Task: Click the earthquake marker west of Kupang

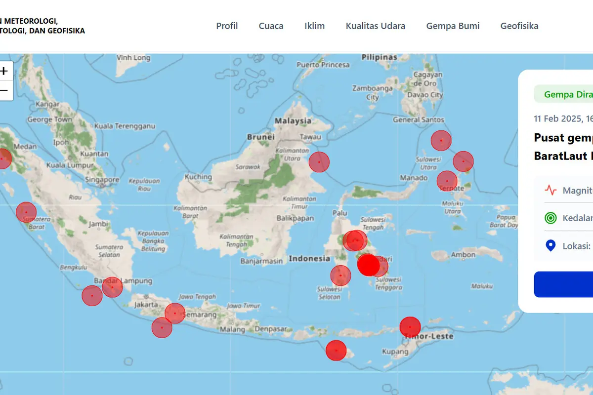Action: 336,351
